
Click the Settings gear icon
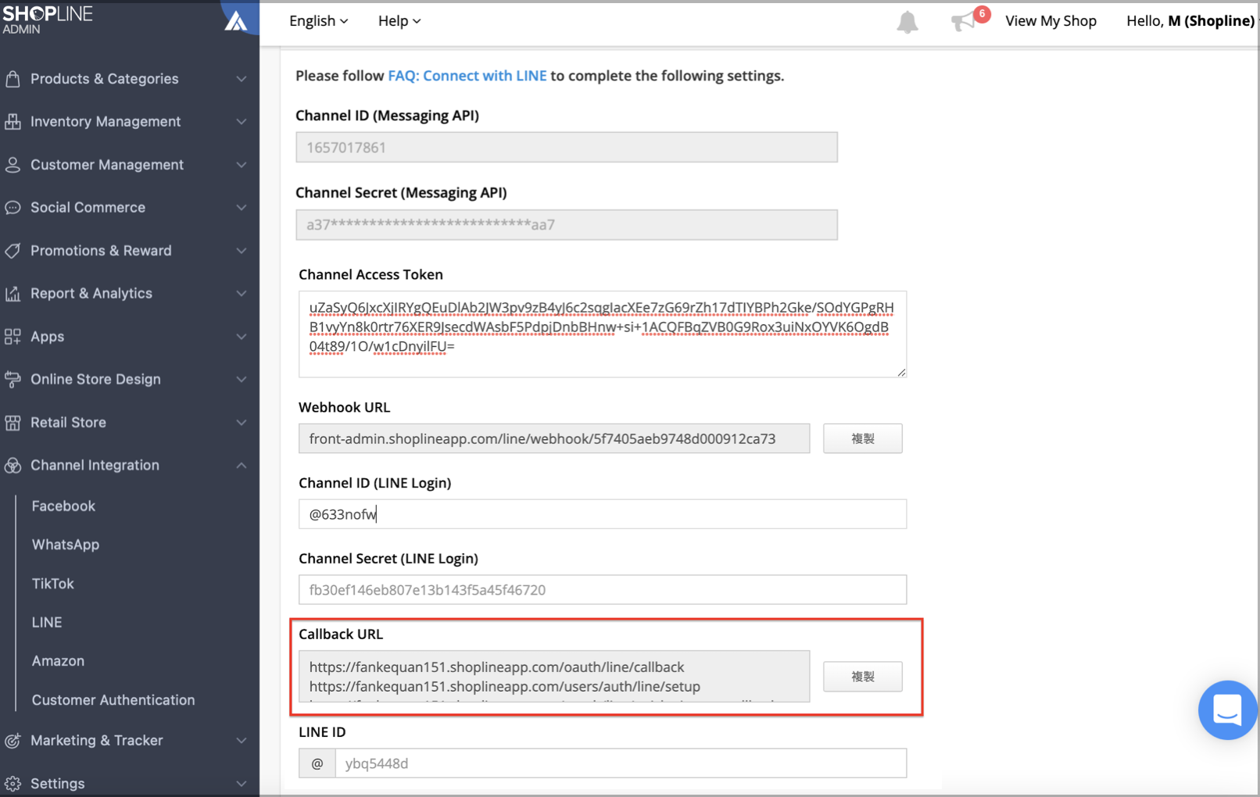[13, 784]
